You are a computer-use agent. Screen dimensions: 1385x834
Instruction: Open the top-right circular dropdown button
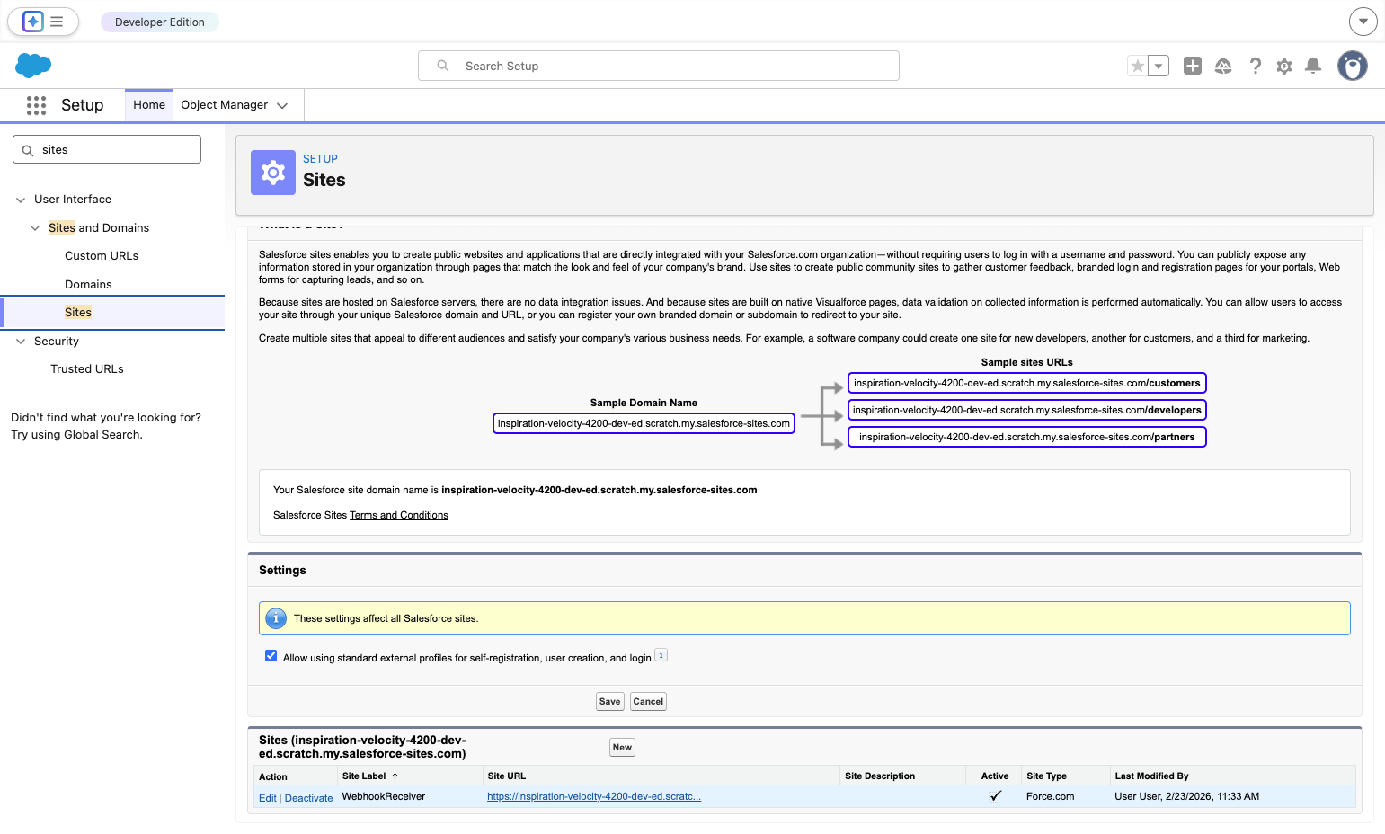point(1363,22)
